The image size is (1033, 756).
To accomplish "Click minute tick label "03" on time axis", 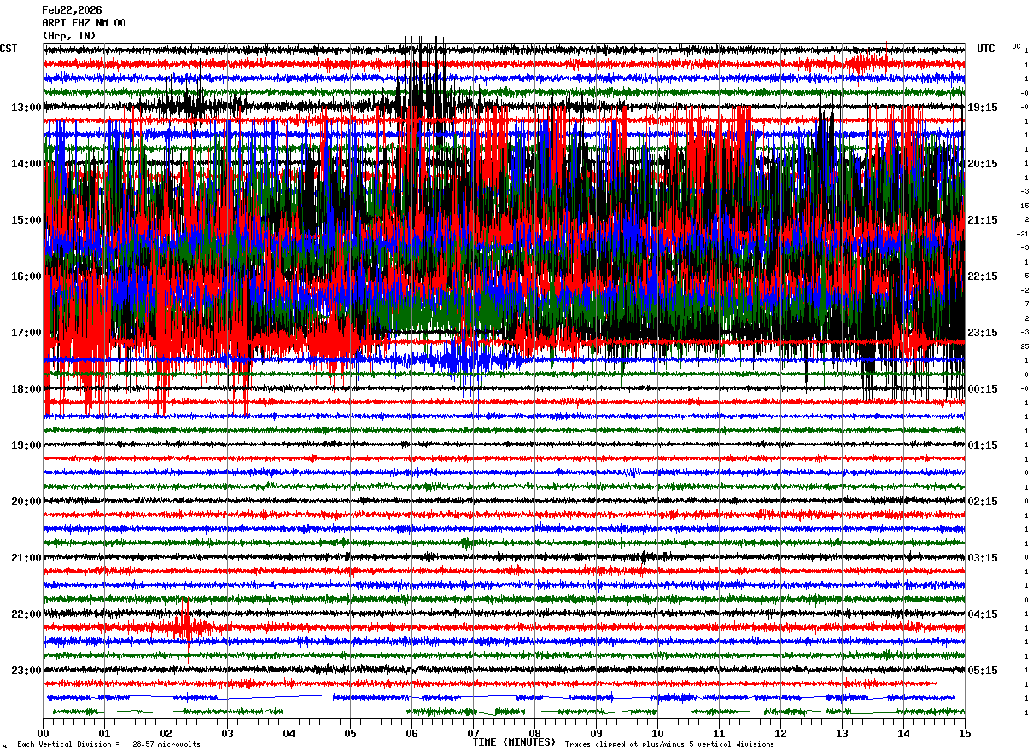I will click(227, 733).
